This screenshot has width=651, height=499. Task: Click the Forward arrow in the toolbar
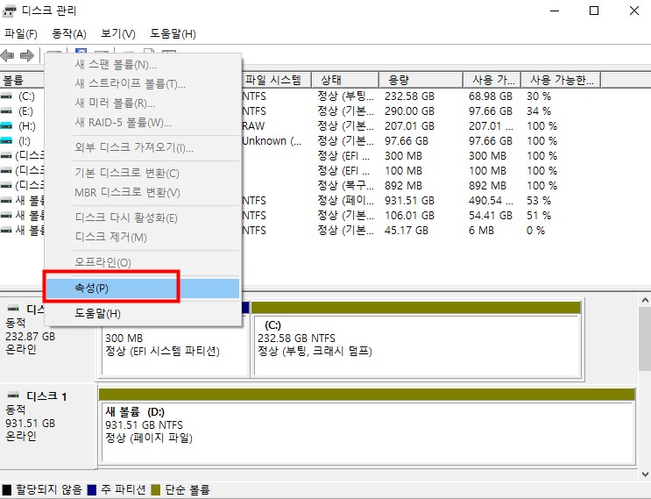pos(27,55)
